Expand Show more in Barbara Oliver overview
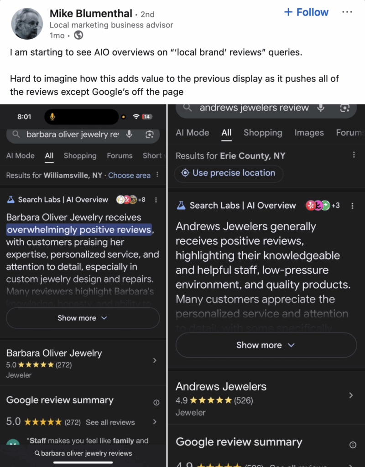 tap(83, 318)
